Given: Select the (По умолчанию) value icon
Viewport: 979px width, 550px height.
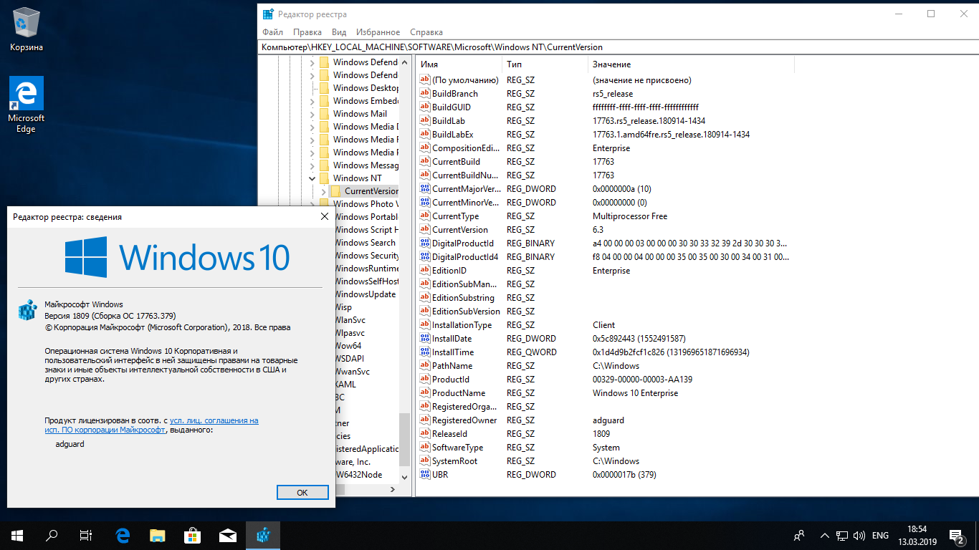Looking at the screenshot, I should 424,80.
